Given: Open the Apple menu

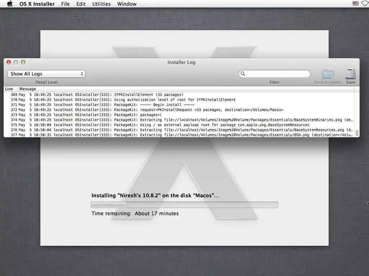Looking at the screenshot, I should [10, 4].
